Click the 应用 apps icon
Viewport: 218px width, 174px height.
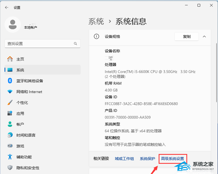(10, 113)
